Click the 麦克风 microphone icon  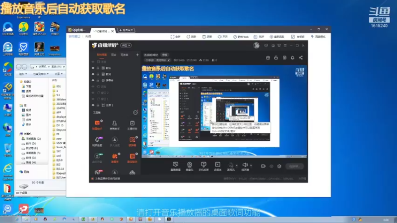click(x=231, y=167)
